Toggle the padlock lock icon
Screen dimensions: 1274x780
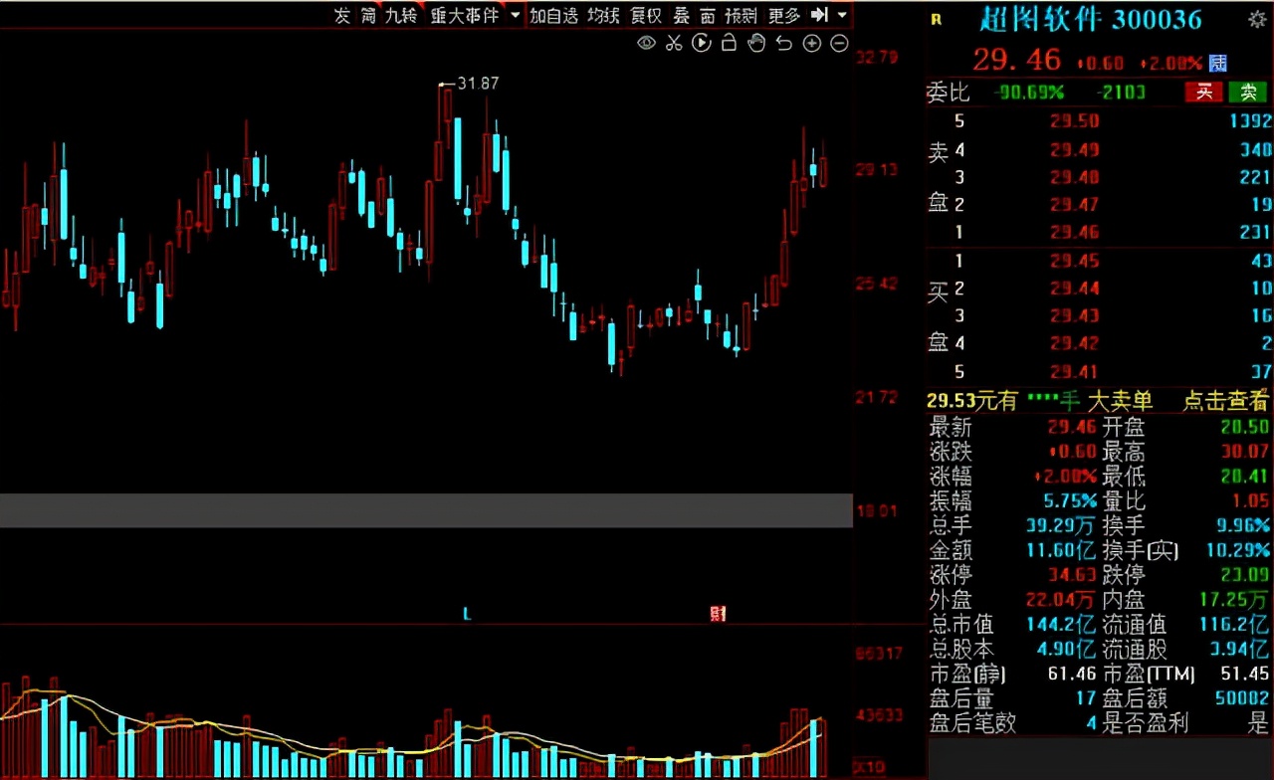pyautogui.click(x=729, y=43)
